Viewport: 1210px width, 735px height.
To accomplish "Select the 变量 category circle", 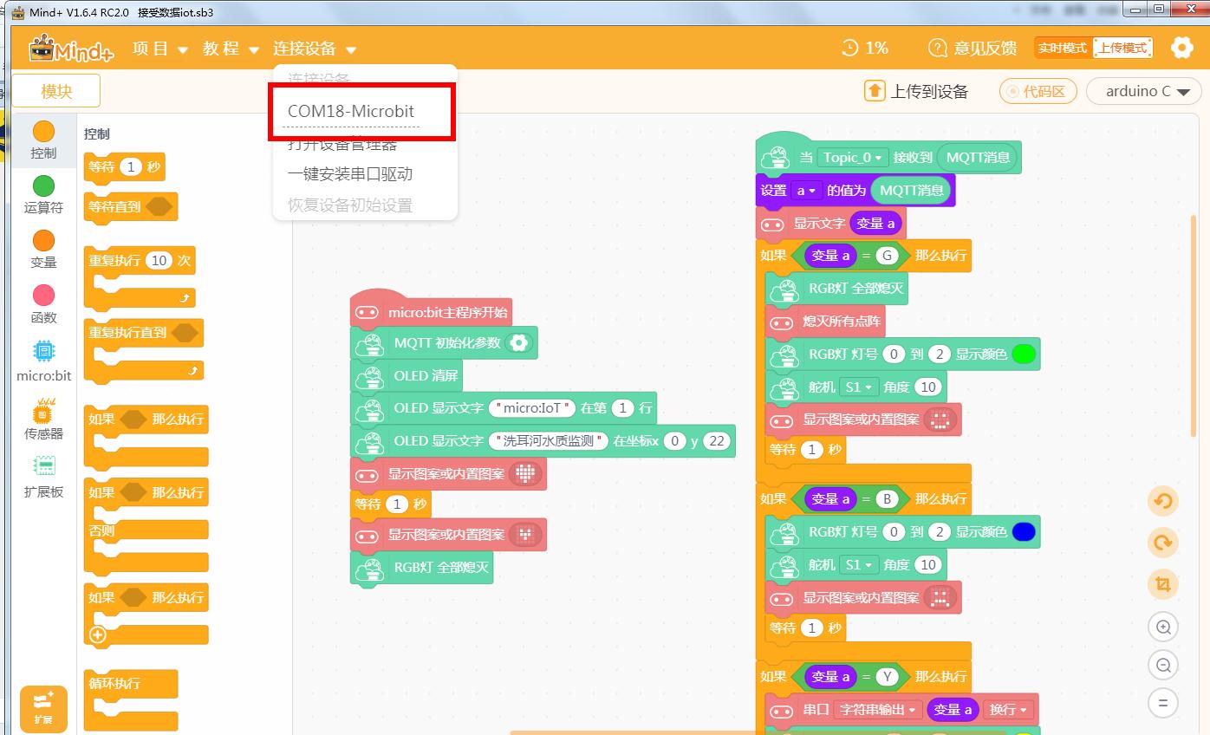I will point(43,240).
